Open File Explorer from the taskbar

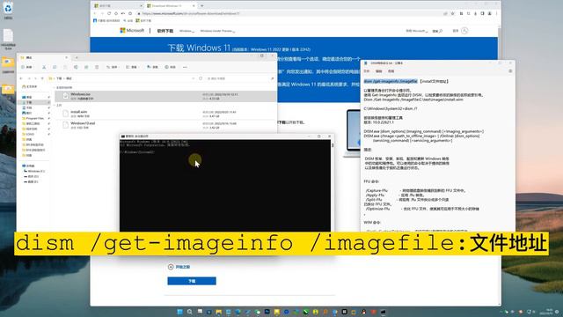tap(219, 312)
